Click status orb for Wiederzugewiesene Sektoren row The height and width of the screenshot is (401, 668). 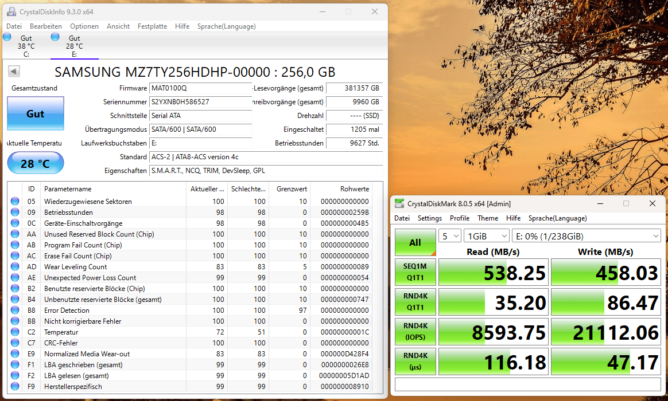pos(15,201)
